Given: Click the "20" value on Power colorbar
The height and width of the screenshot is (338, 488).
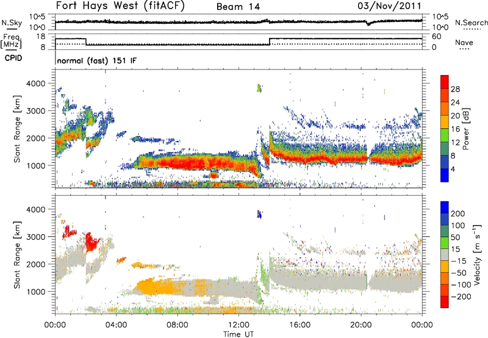Looking at the screenshot, I should tap(455, 116).
